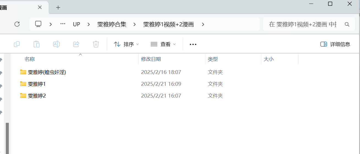Sort by the 大小 column header

[269, 59]
